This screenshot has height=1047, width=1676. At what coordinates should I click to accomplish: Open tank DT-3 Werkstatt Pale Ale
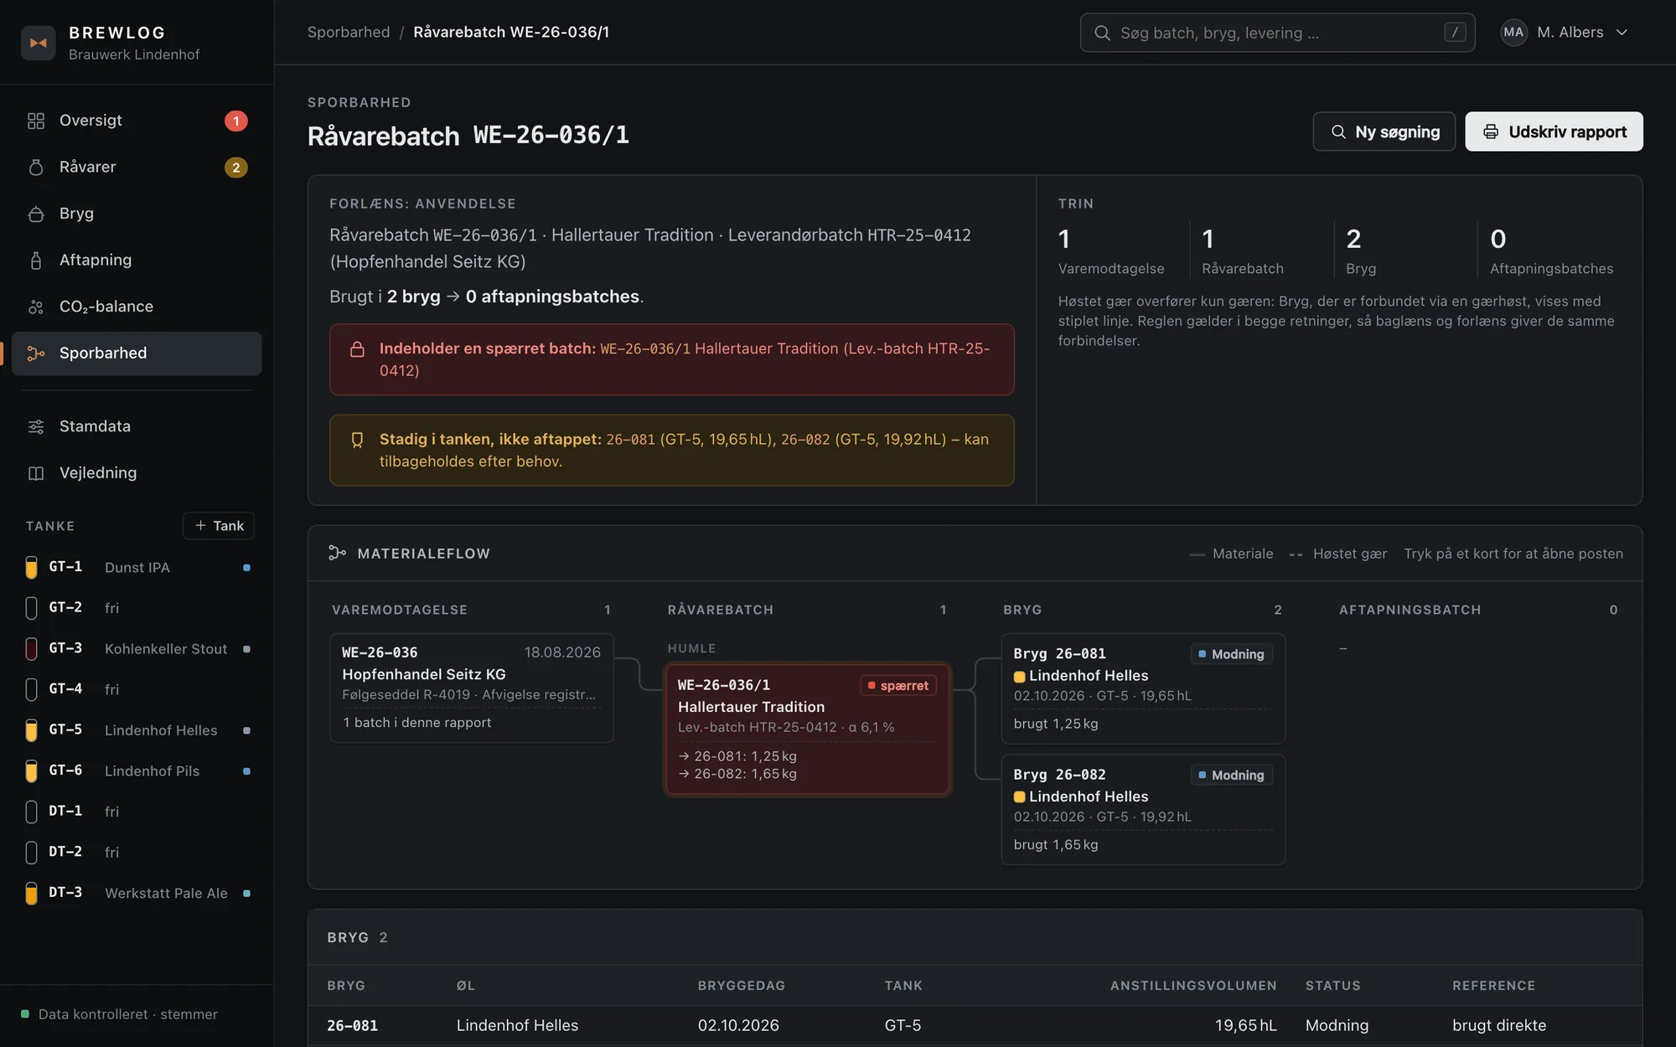tap(138, 893)
